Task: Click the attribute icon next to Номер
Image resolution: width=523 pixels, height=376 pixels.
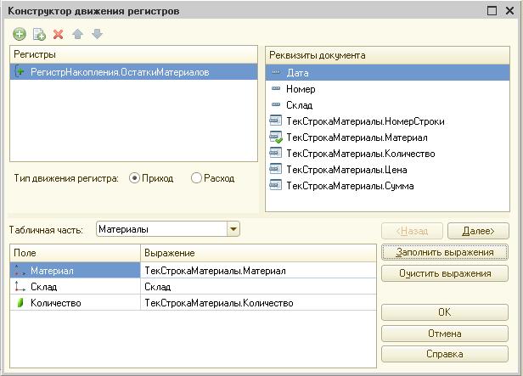Action: 275,88
